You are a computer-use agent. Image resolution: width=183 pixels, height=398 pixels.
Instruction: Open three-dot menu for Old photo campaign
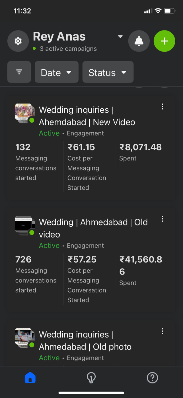click(163, 331)
